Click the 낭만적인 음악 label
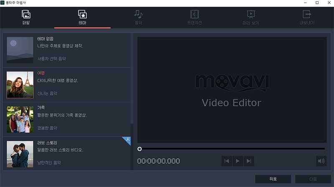Viewport: 334px width, 187px height. click(49, 162)
